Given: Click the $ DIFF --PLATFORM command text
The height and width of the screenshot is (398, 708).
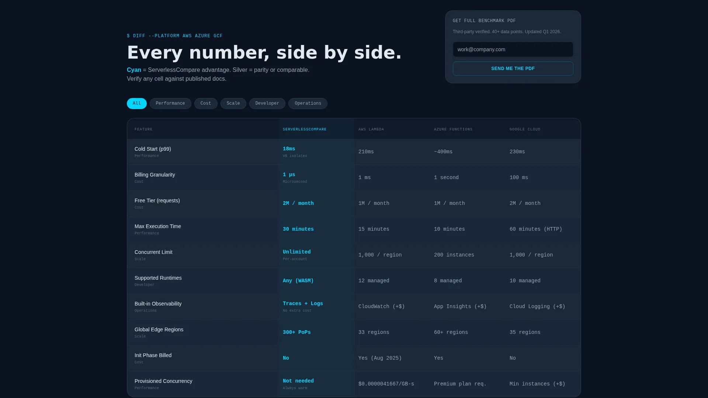Looking at the screenshot, I should tap(175, 36).
